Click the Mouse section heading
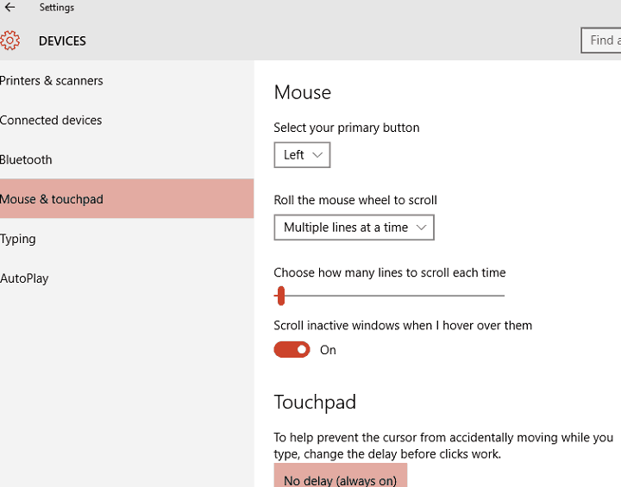Viewport: 621px width, 487px height. 302,92
